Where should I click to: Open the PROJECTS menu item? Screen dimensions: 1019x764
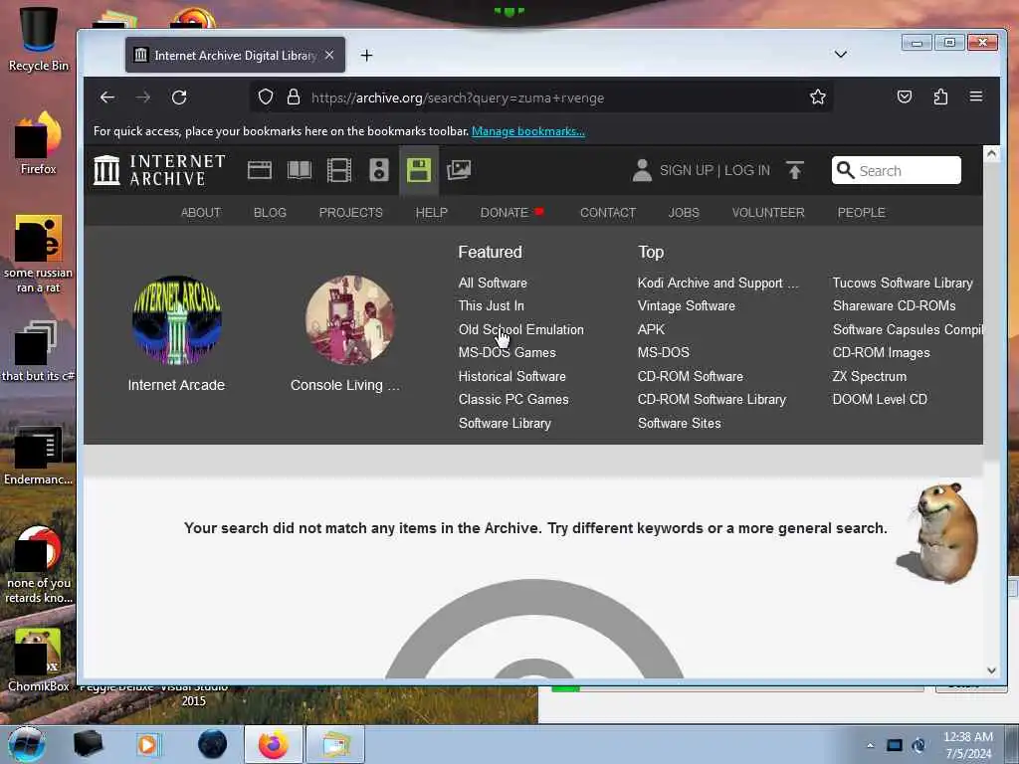[x=351, y=213]
